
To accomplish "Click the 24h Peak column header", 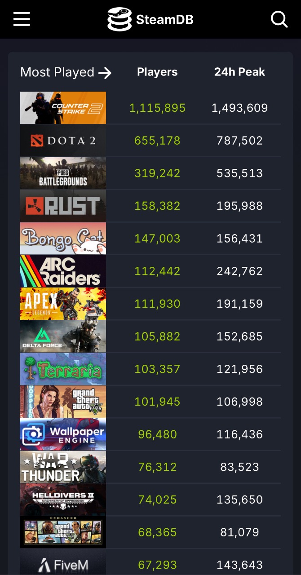I will pos(239,72).
